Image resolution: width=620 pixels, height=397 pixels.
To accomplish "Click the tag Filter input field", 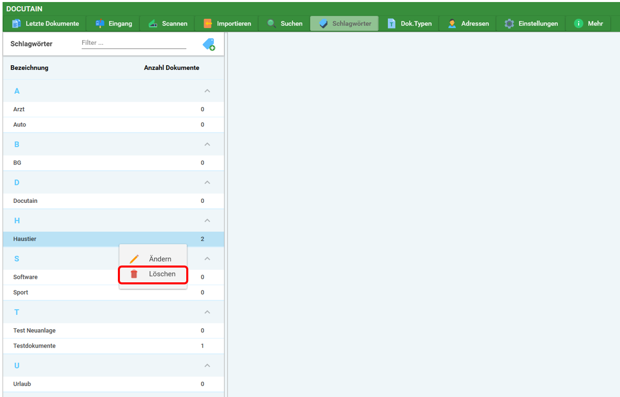I will pos(134,43).
